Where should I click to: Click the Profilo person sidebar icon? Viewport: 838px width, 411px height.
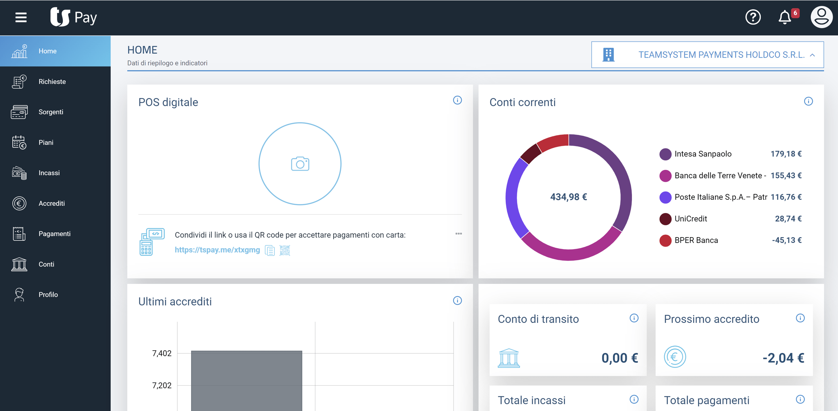pos(19,295)
